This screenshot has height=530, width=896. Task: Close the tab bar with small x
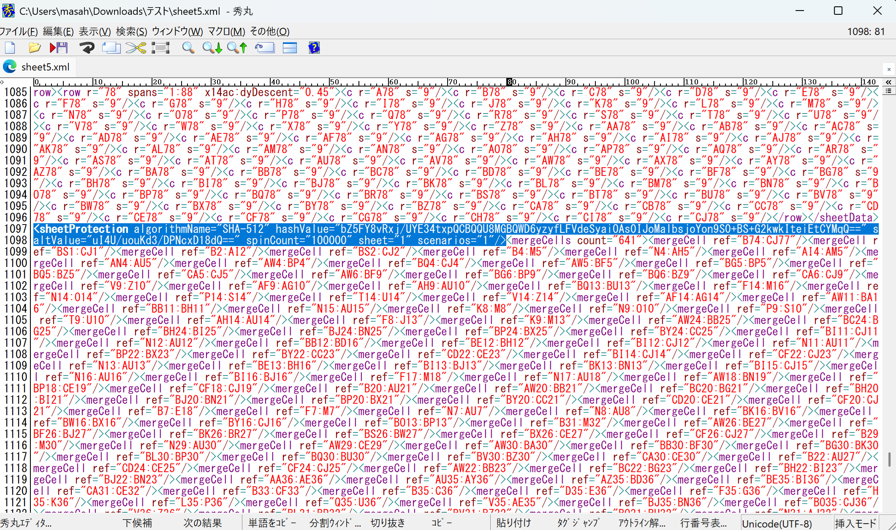889,69
